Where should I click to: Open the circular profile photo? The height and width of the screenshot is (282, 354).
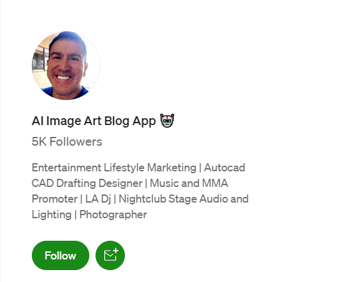click(x=66, y=66)
